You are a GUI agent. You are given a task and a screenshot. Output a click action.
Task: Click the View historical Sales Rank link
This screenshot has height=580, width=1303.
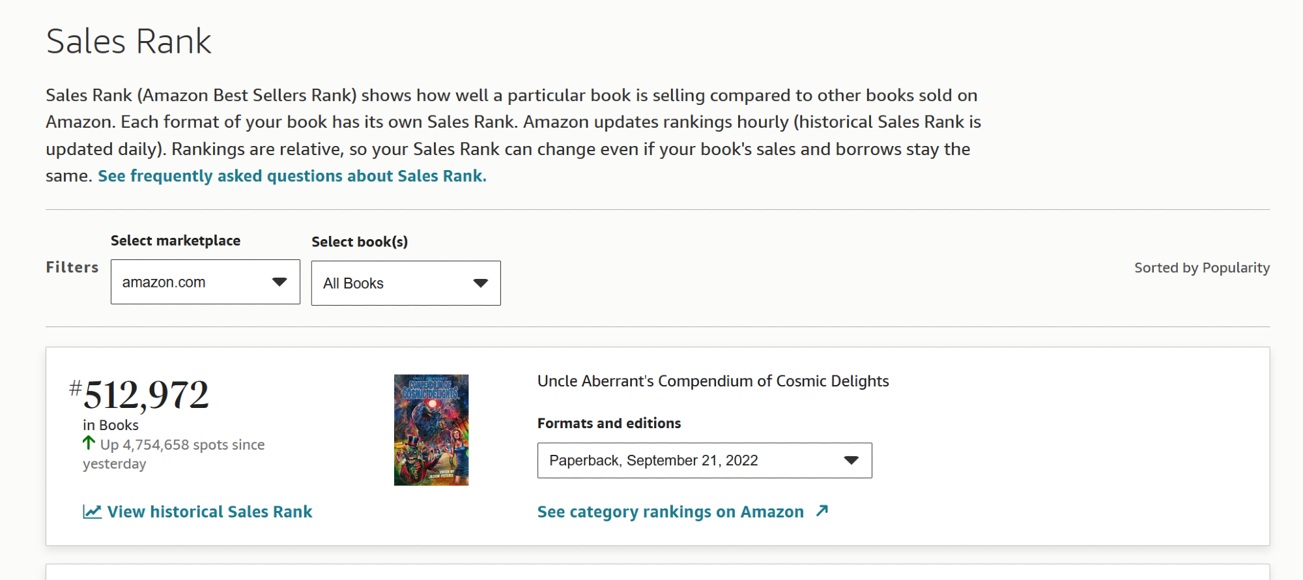[210, 512]
